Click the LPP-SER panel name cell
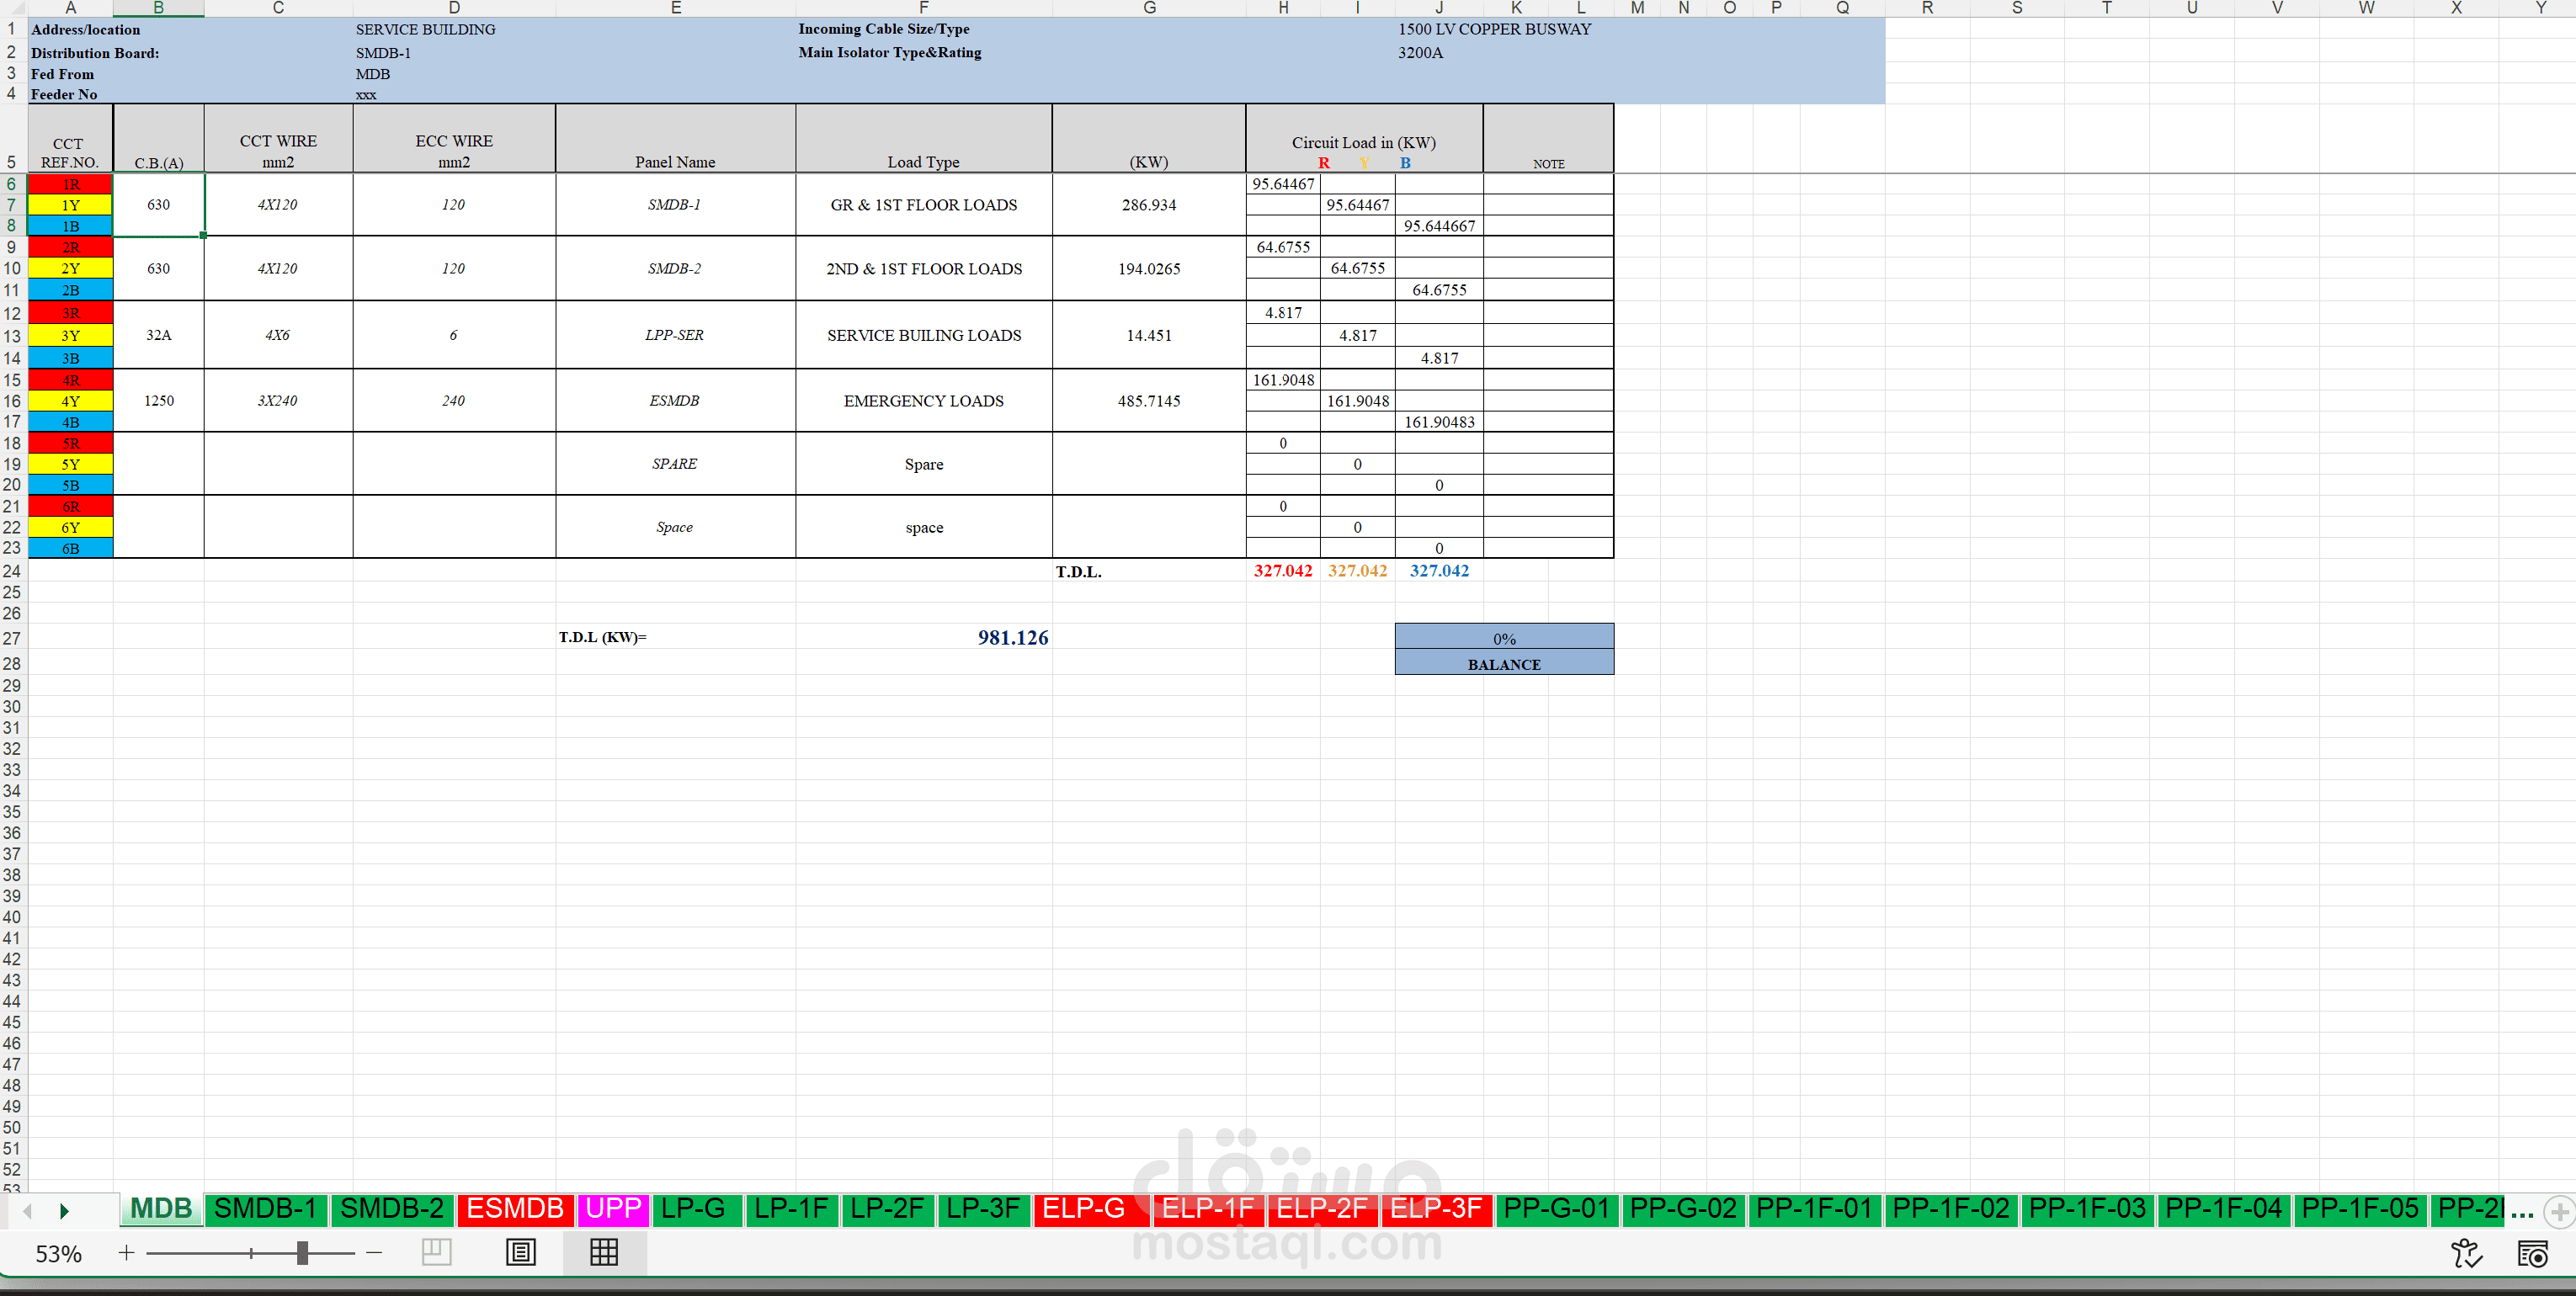The image size is (2576, 1296). 675,335
